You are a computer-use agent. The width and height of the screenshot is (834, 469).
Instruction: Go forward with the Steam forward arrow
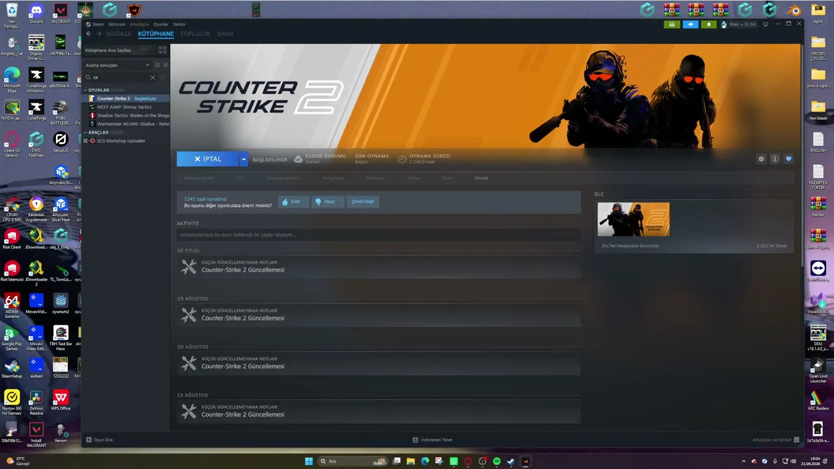(99, 34)
